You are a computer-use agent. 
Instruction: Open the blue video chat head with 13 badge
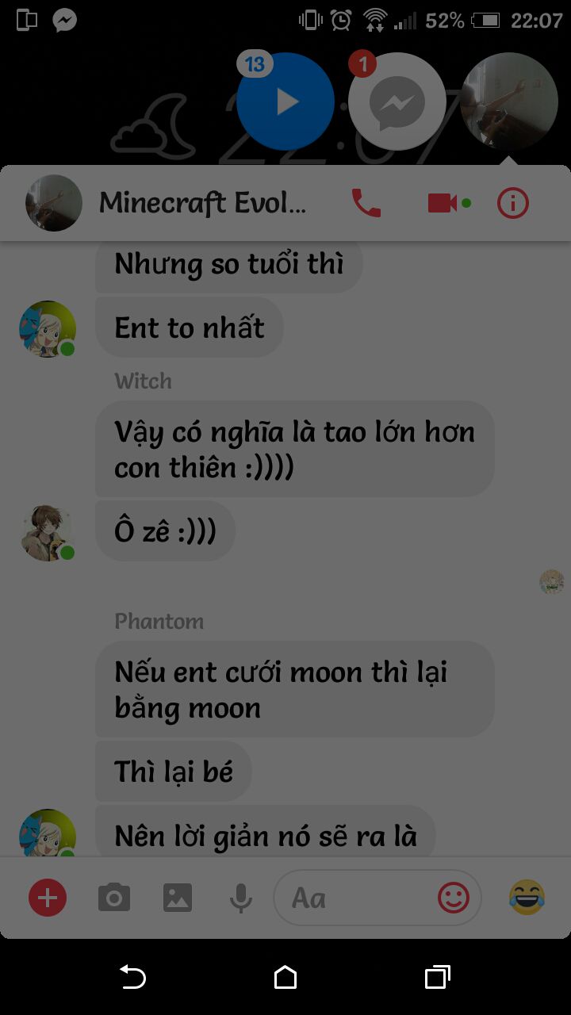click(285, 101)
